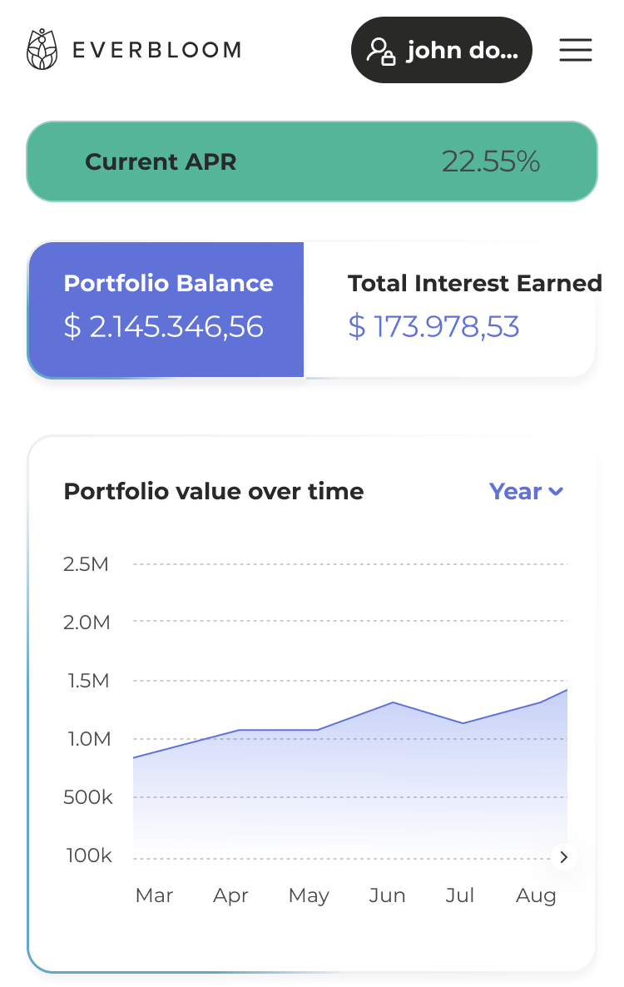Screen dimensions: 624x987
Task: Click the Current APR banner label
Action: (x=161, y=161)
